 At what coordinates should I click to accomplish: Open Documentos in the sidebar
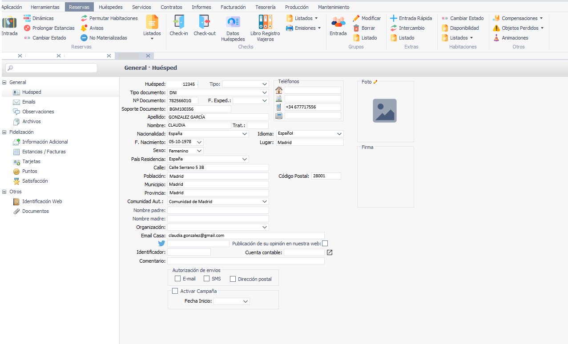point(31,211)
